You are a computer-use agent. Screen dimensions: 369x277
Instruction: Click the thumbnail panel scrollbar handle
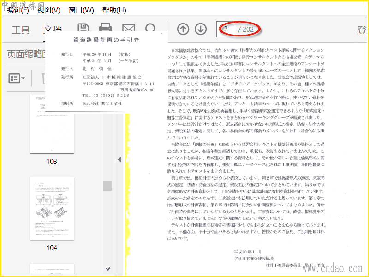point(108,186)
